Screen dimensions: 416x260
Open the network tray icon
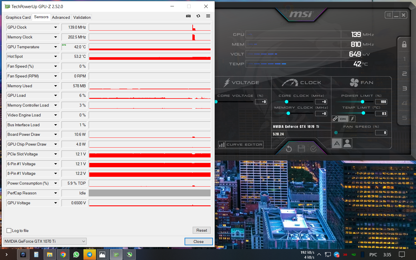328,255
